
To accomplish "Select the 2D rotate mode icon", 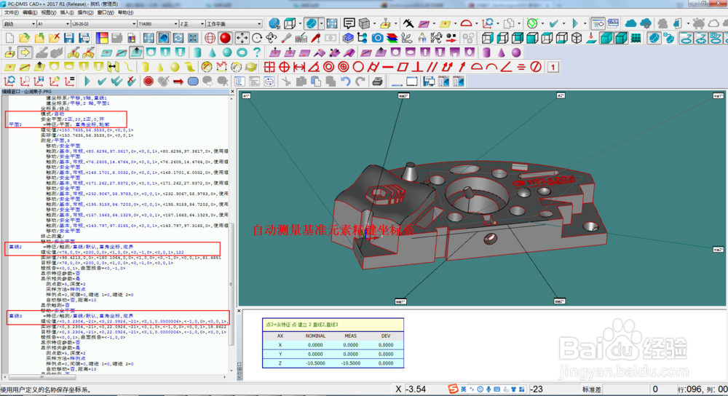I will click(x=257, y=38).
